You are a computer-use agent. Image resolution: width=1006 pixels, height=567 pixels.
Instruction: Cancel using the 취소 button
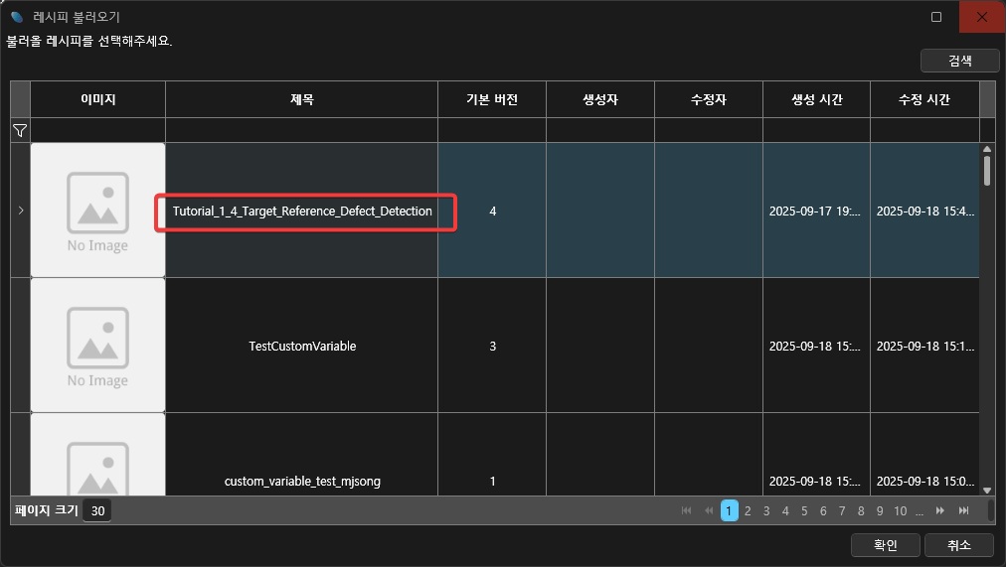pyautogui.click(x=958, y=545)
